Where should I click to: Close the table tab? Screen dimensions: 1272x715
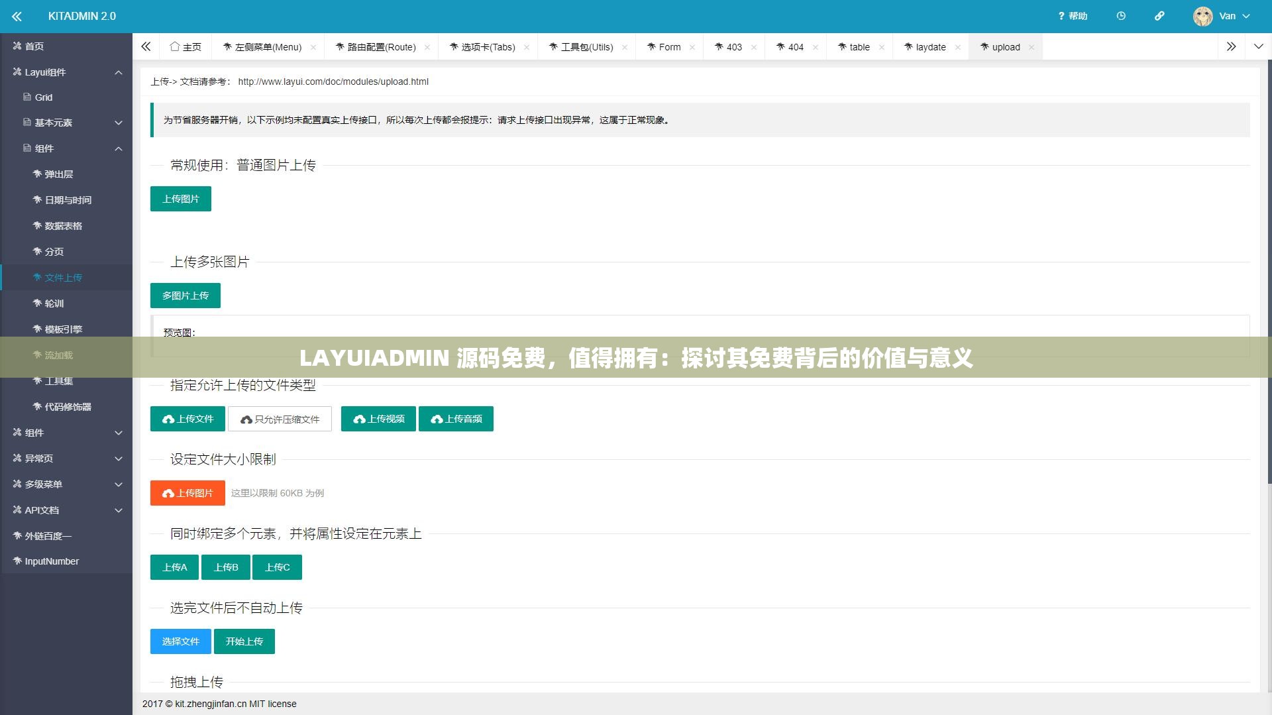tap(882, 47)
